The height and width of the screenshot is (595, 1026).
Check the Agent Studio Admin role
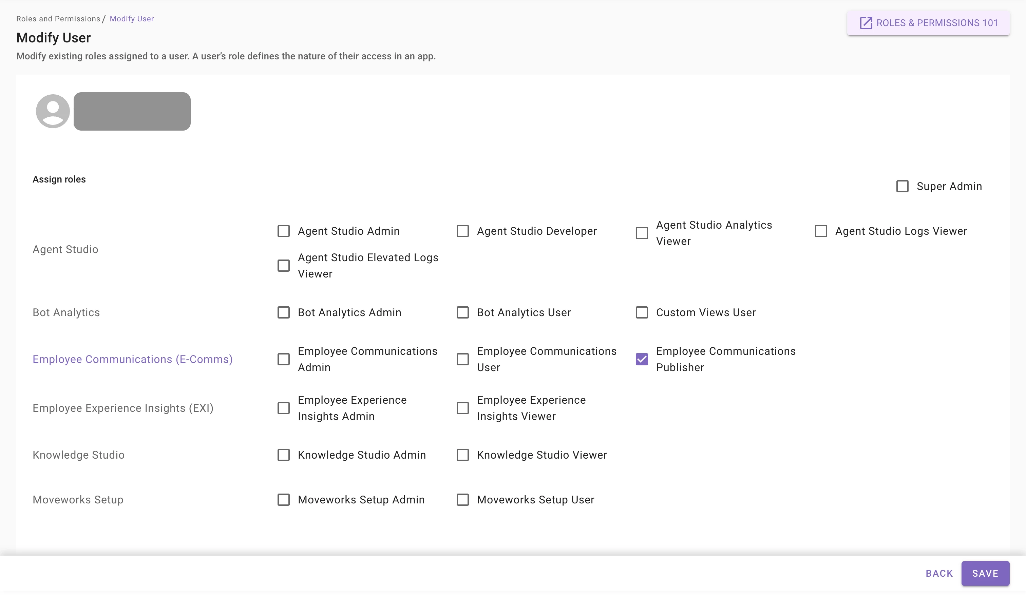tap(283, 231)
